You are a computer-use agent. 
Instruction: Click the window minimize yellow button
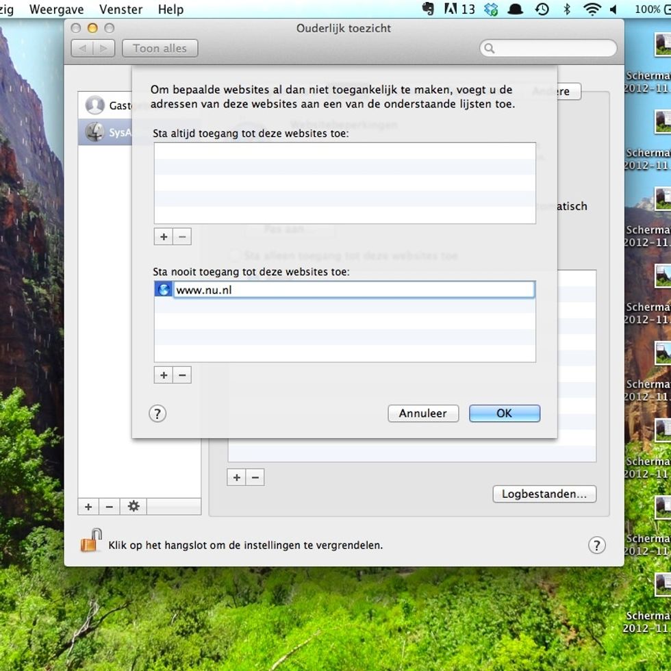[92, 28]
